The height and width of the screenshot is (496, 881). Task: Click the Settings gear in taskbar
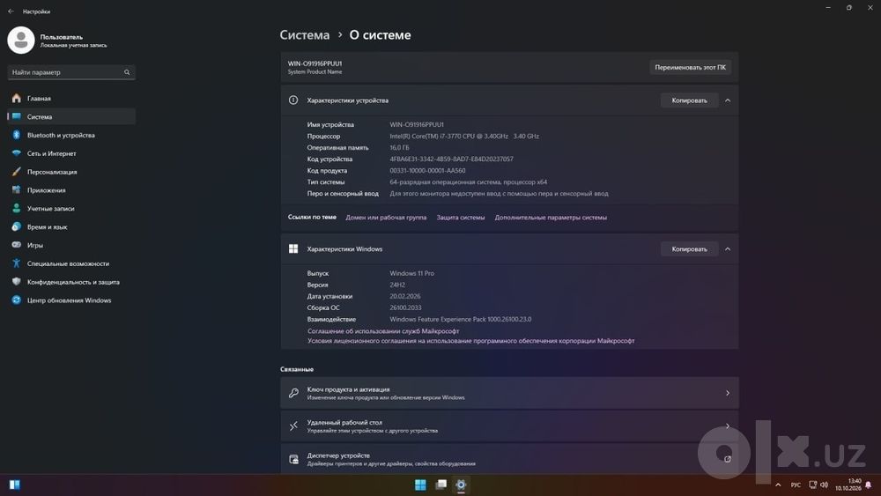pos(461,485)
